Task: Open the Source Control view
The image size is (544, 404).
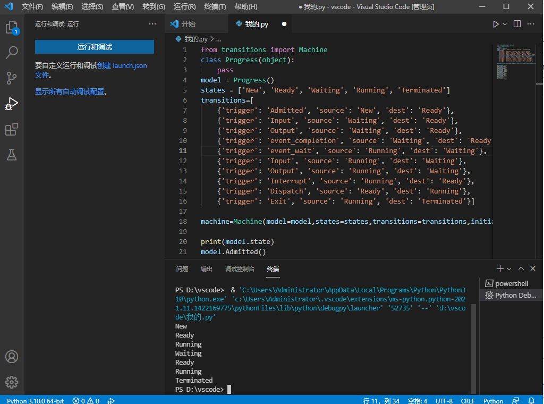Action: pyautogui.click(x=12, y=78)
